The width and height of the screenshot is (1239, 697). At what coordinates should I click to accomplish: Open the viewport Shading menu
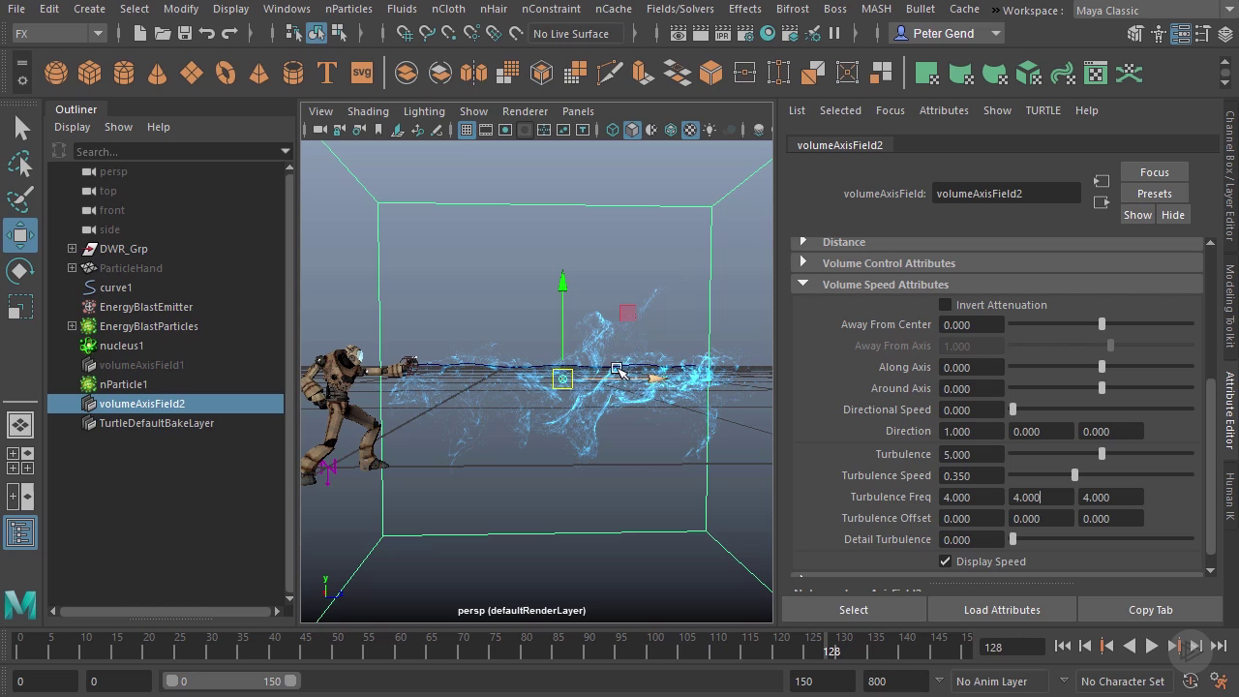click(x=368, y=111)
